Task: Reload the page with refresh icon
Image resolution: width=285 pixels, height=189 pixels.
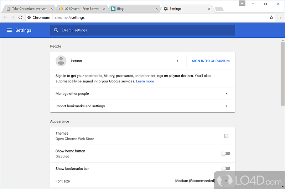Action: tap(20, 17)
